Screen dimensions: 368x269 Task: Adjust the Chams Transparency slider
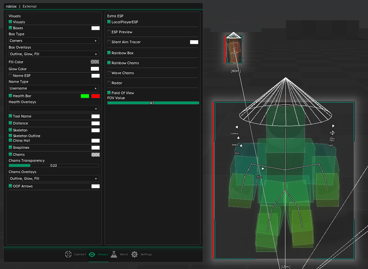pos(54,165)
